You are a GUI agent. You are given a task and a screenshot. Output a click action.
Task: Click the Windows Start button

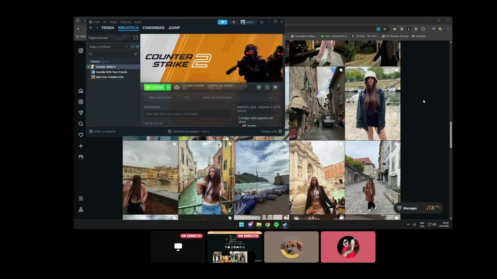tap(242, 224)
